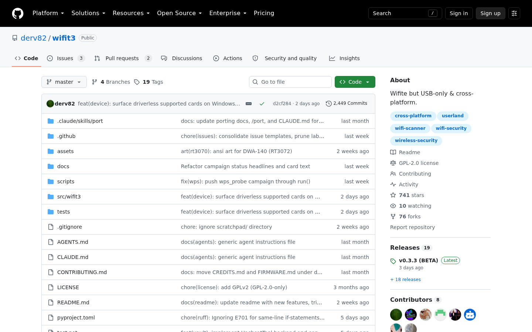Switch to the Pull requests tab
Screen dimensions: 532x332
click(123, 58)
